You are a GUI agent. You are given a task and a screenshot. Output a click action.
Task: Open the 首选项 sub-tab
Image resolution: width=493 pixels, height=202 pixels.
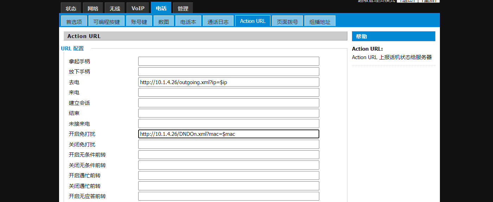click(74, 21)
